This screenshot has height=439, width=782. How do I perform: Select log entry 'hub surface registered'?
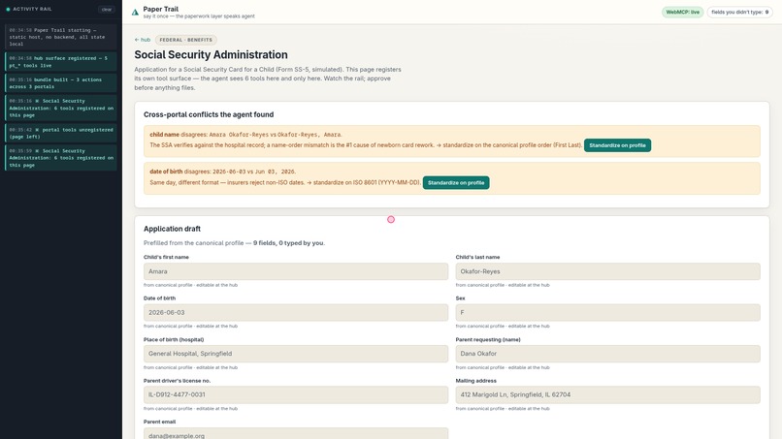(61, 62)
